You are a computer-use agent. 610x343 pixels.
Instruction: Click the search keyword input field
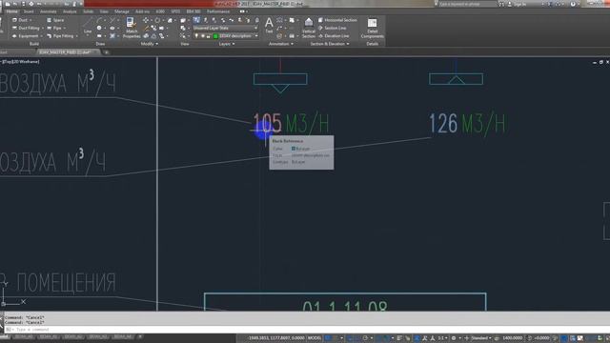[x=467, y=4]
